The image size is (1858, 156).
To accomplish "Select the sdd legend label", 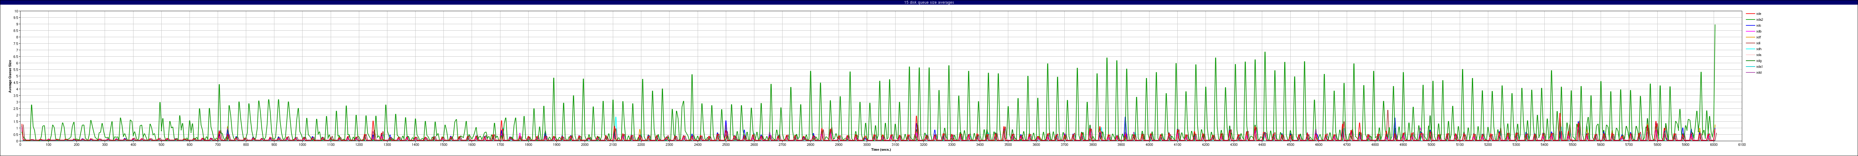I will 1759,72.
